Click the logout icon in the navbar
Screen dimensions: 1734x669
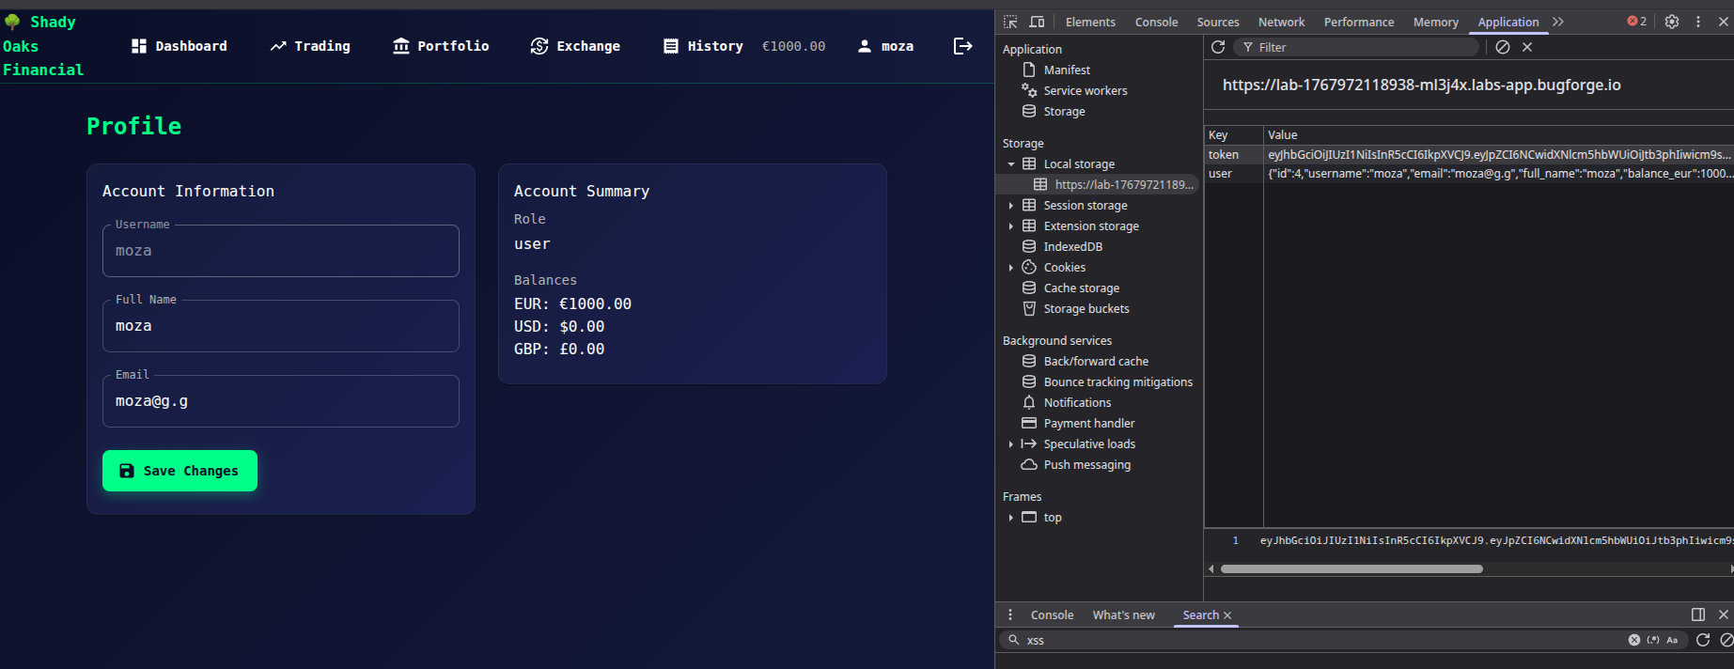pyautogui.click(x=962, y=46)
